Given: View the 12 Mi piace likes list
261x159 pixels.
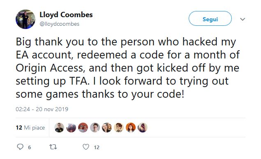Looking at the screenshot, I should pos(30,128).
